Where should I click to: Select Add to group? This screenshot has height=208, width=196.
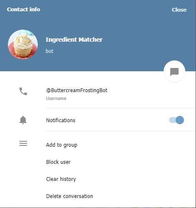pos(61,145)
